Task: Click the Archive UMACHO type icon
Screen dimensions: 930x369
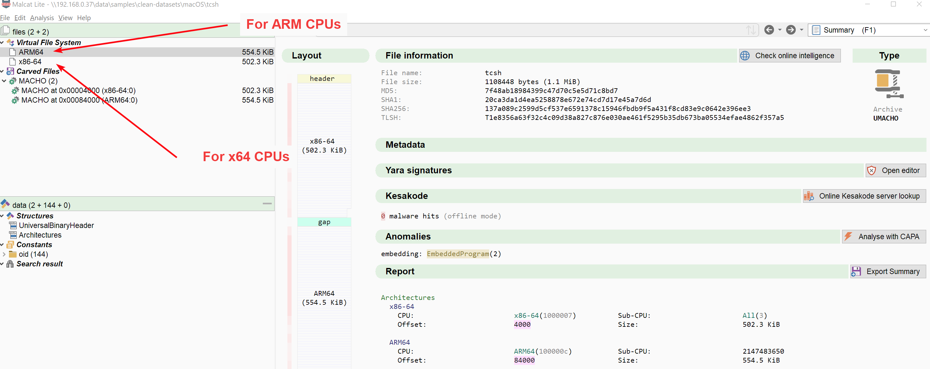Action: 888,84
